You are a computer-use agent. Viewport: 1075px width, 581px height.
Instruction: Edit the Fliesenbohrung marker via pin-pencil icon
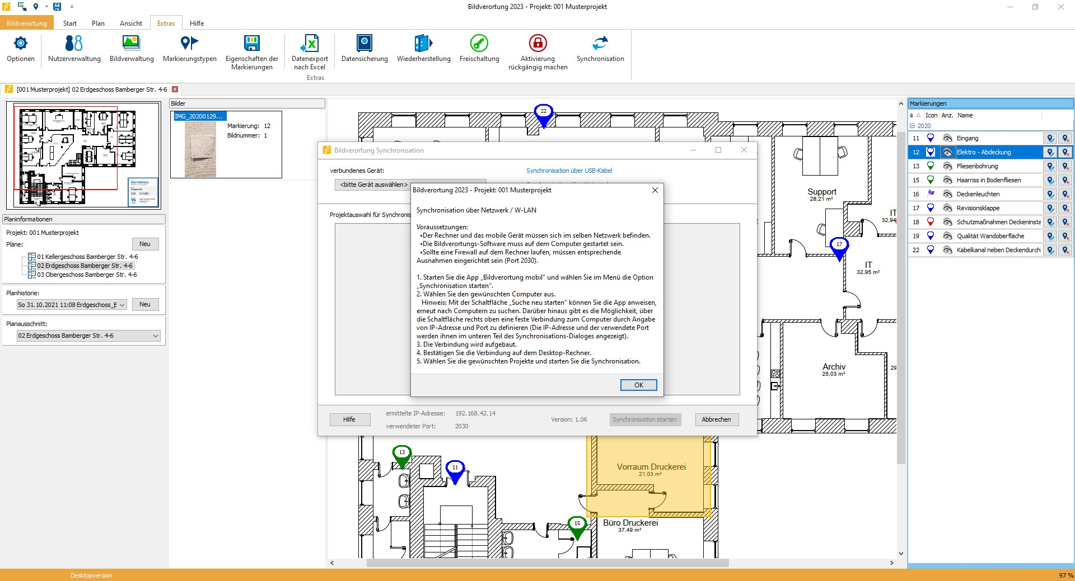(1050, 166)
